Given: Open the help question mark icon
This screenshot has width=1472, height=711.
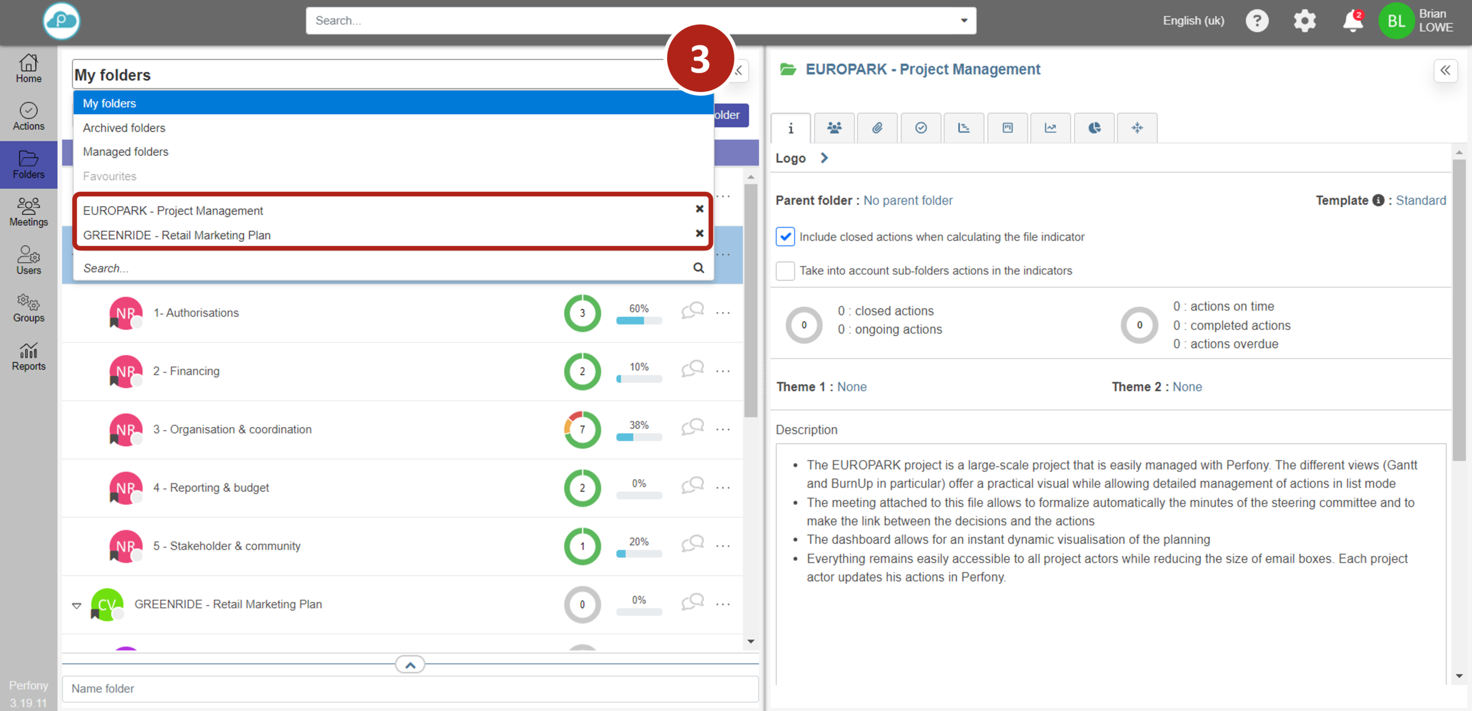Looking at the screenshot, I should tap(1257, 21).
